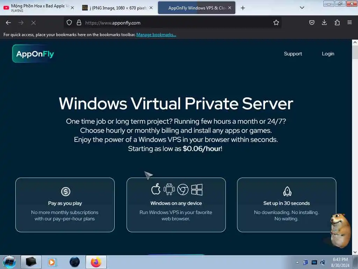Click the Chrome browser icon
Screen dimensions: 358x269
183,189
